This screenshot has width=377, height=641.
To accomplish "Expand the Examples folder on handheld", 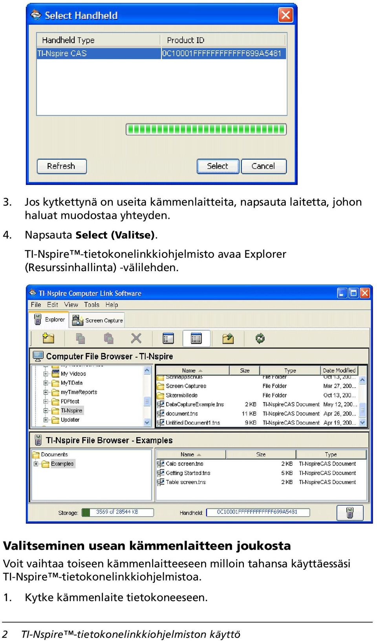I will click(36, 464).
